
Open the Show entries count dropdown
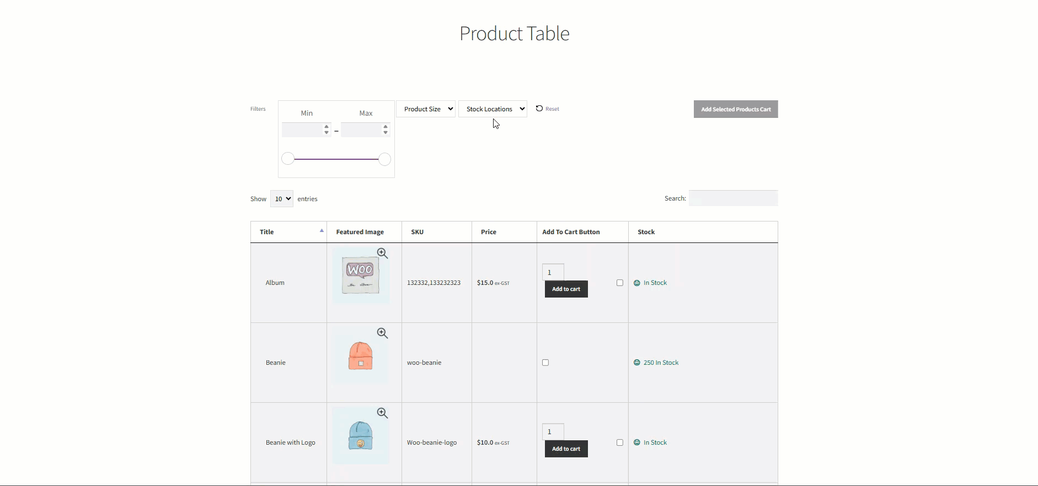[281, 199]
